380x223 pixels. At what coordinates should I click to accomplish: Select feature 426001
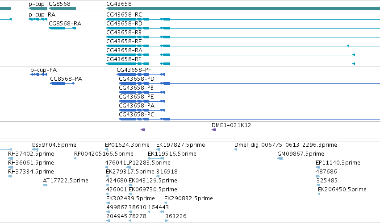107,194
